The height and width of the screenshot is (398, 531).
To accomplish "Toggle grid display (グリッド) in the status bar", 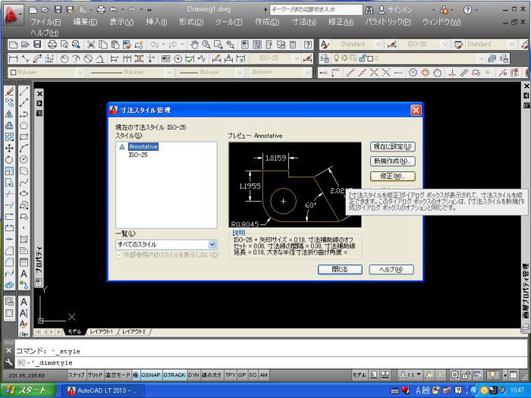I will [x=95, y=375].
